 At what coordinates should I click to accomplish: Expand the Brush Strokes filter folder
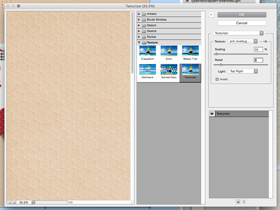click(139, 20)
